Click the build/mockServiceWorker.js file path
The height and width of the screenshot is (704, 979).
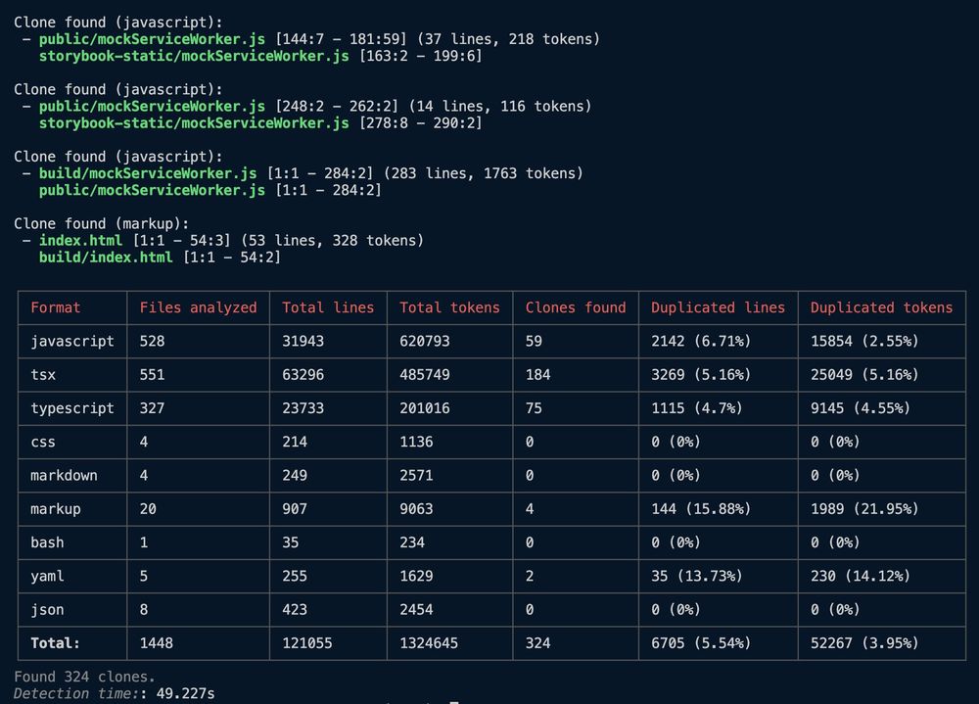[x=148, y=173]
